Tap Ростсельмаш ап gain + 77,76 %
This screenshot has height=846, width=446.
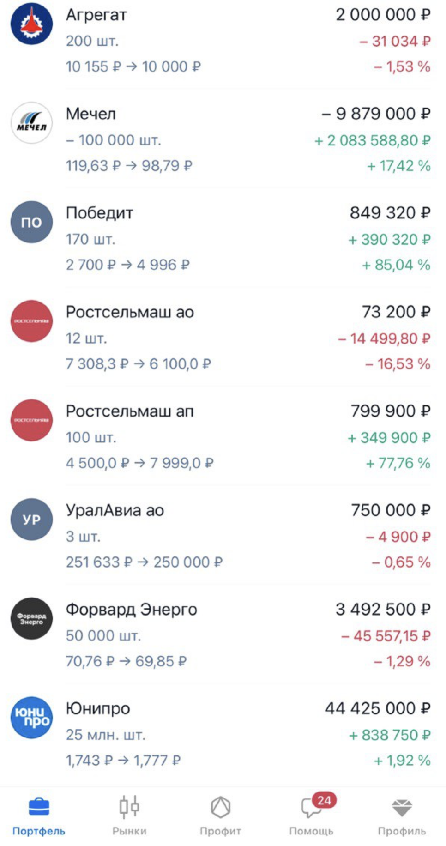pos(398,463)
